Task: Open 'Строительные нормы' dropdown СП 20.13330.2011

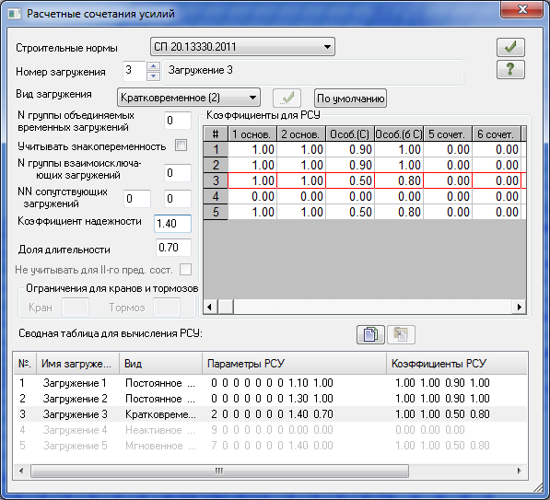Action: [242, 47]
